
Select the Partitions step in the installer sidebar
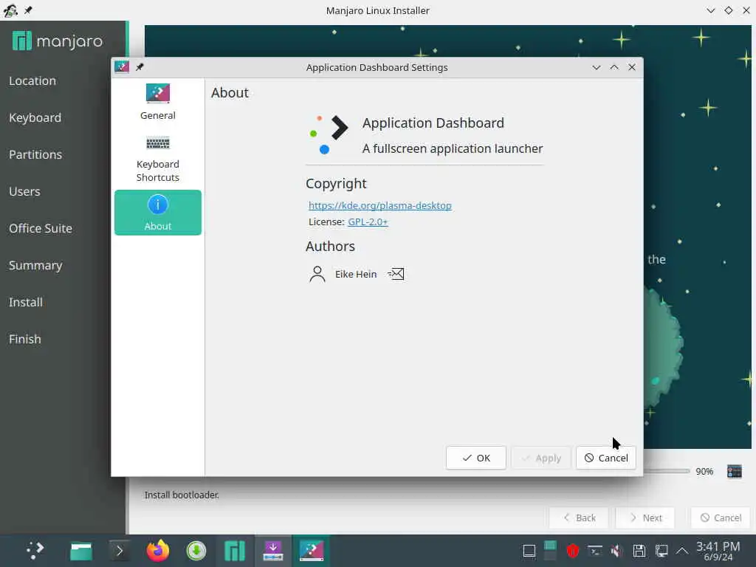(x=35, y=155)
